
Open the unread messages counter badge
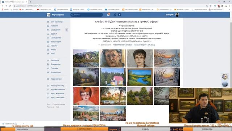[67, 30]
